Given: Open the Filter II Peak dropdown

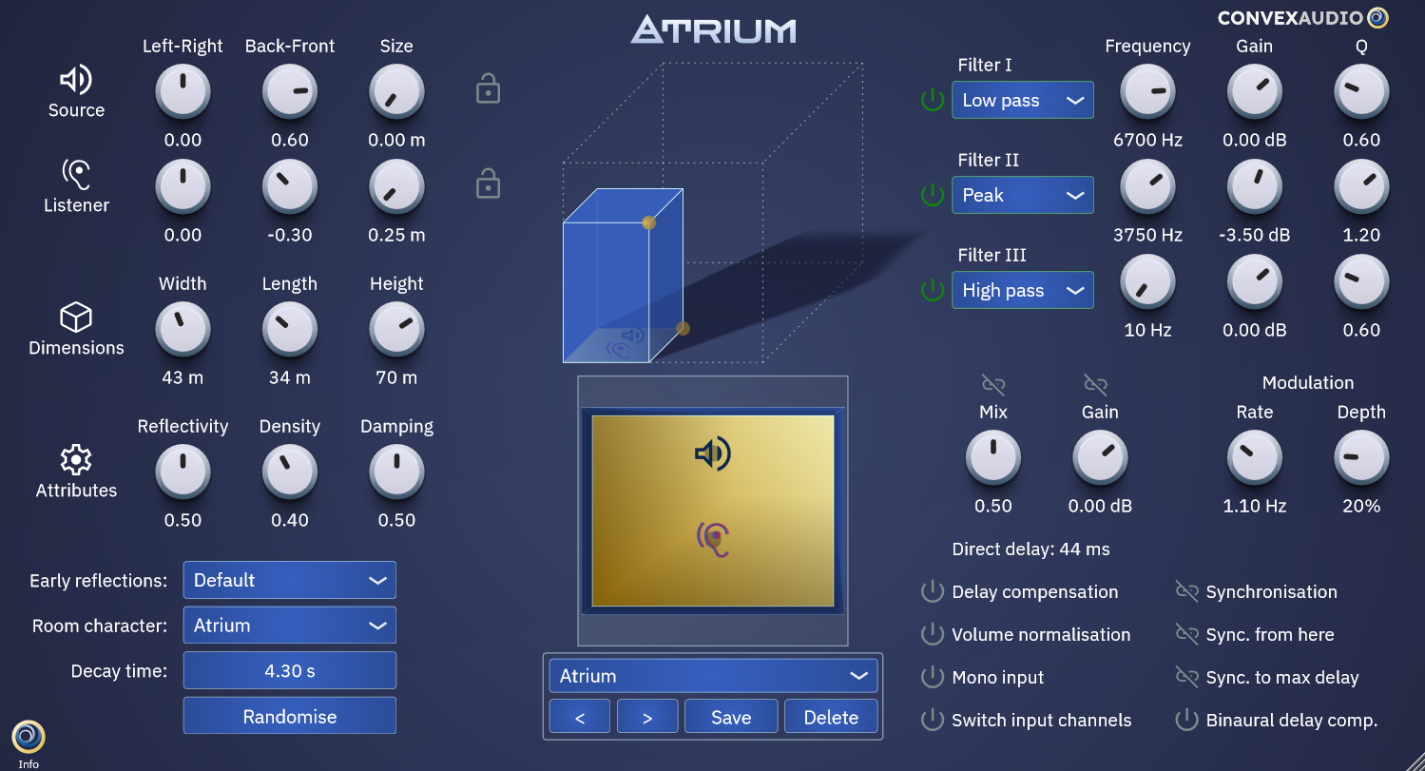Looking at the screenshot, I should (1023, 195).
